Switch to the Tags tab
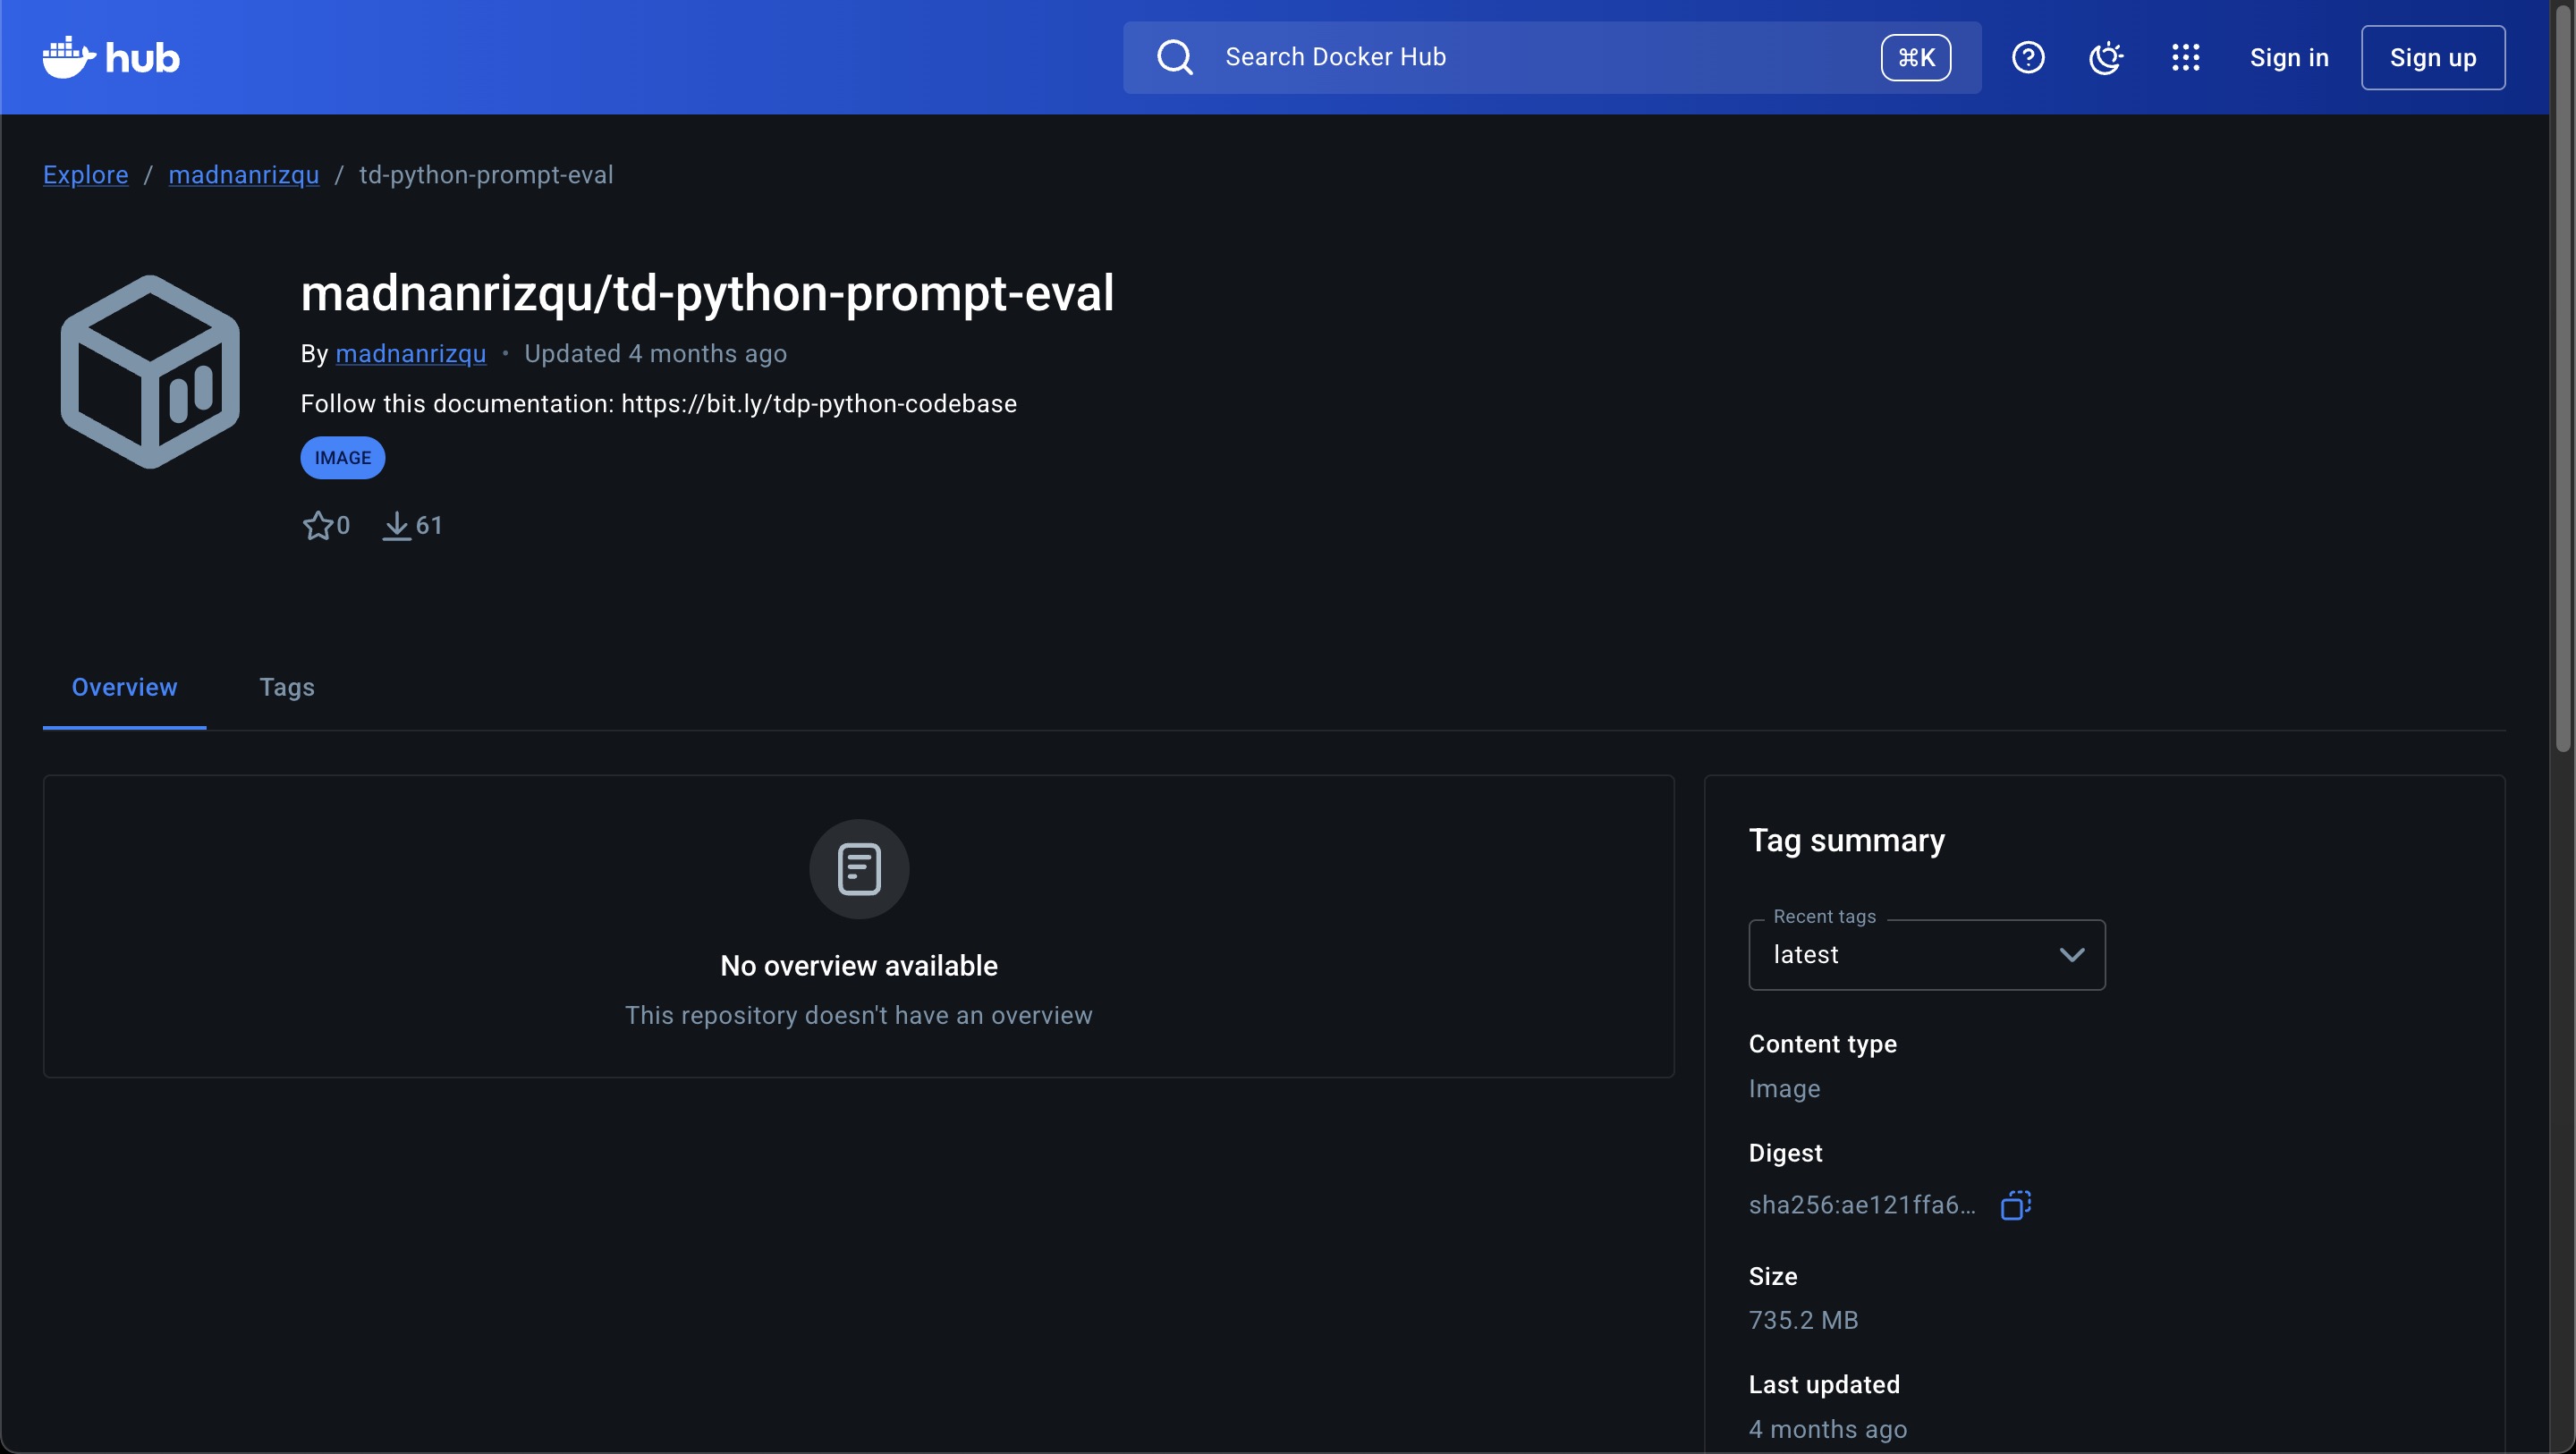 pos(287,687)
